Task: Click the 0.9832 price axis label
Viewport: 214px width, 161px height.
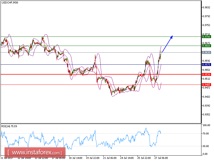Action: coord(206,8)
